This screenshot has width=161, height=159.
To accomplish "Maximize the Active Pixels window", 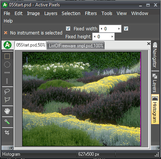I will [148, 5].
